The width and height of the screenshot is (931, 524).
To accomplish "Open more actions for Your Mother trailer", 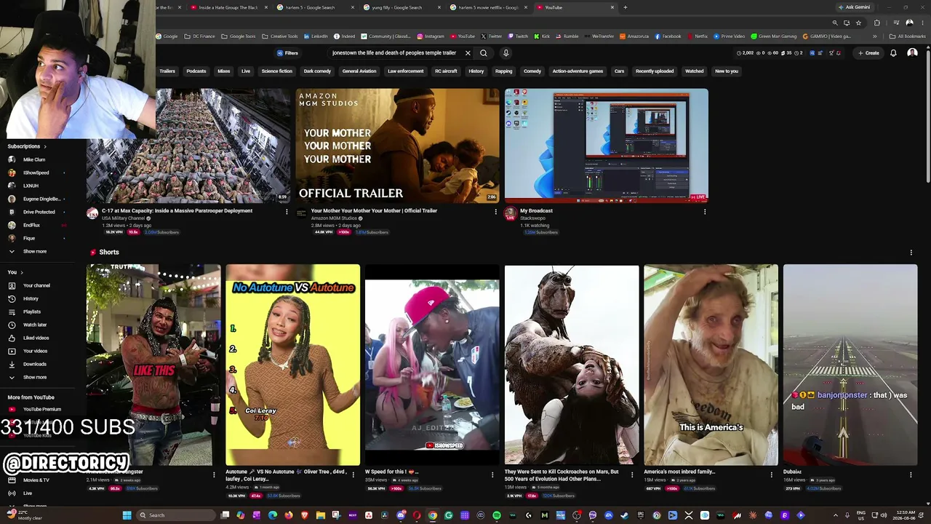I will point(496,212).
